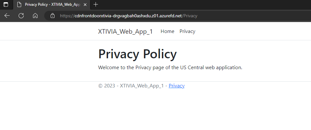Focus the address bar on the azurefd.net domain
The width and height of the screenshot is (311, 130).
click(x=128, y=16)
